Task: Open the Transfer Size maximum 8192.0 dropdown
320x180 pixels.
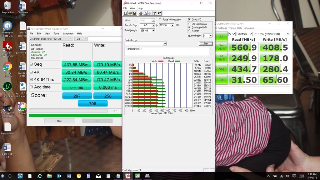Action: 172,25
